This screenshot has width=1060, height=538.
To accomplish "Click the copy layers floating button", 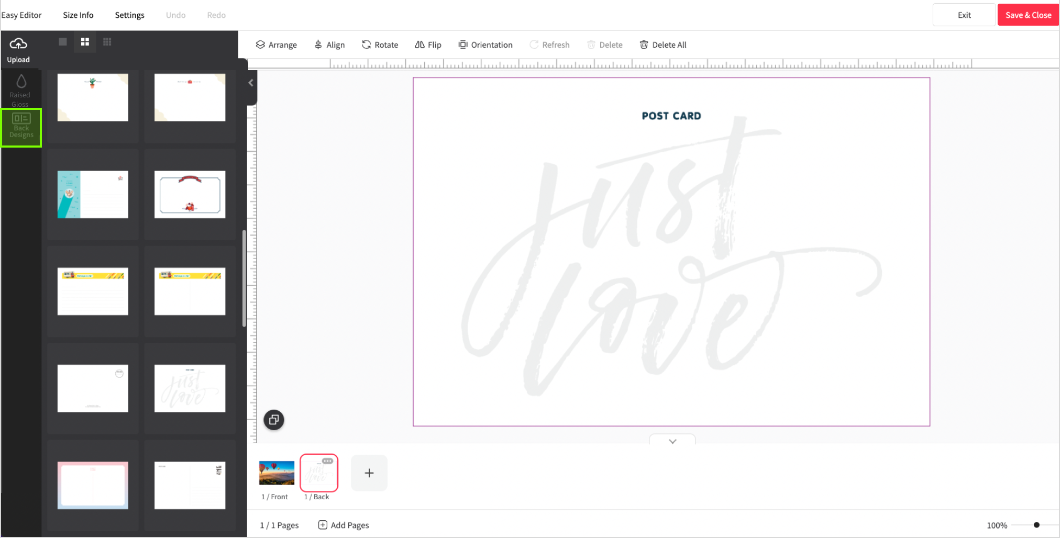I will pyautogui.click(x=274, y=420).
